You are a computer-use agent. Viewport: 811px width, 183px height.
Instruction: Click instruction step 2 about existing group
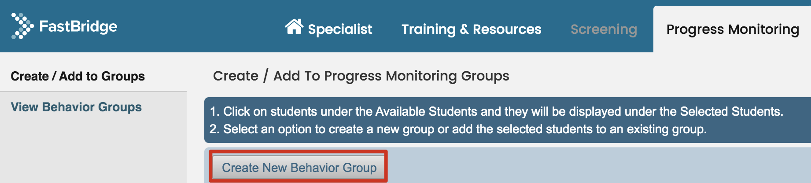(x=458, y=129)
